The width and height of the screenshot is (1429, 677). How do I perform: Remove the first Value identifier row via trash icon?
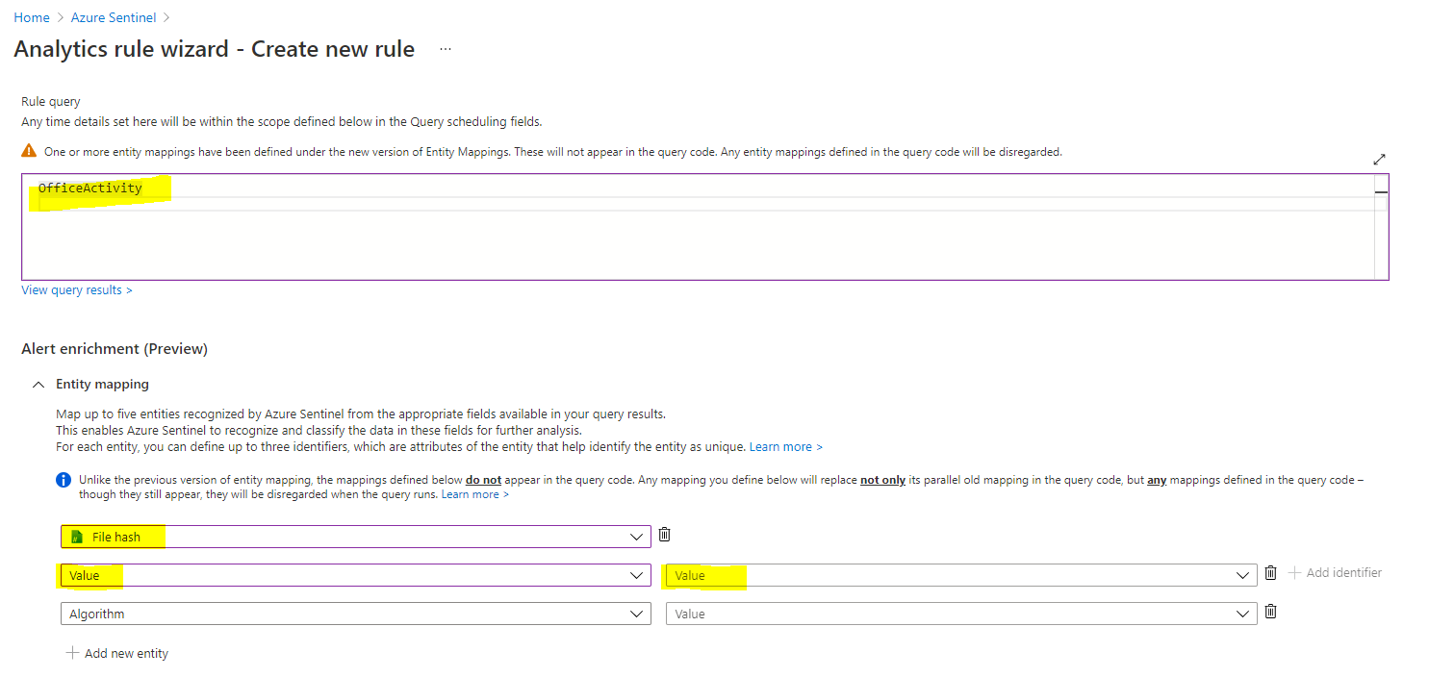1270,572
